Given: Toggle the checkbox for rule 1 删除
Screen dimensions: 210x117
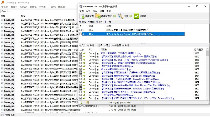Looking at the screenshot, I should 80,30.
